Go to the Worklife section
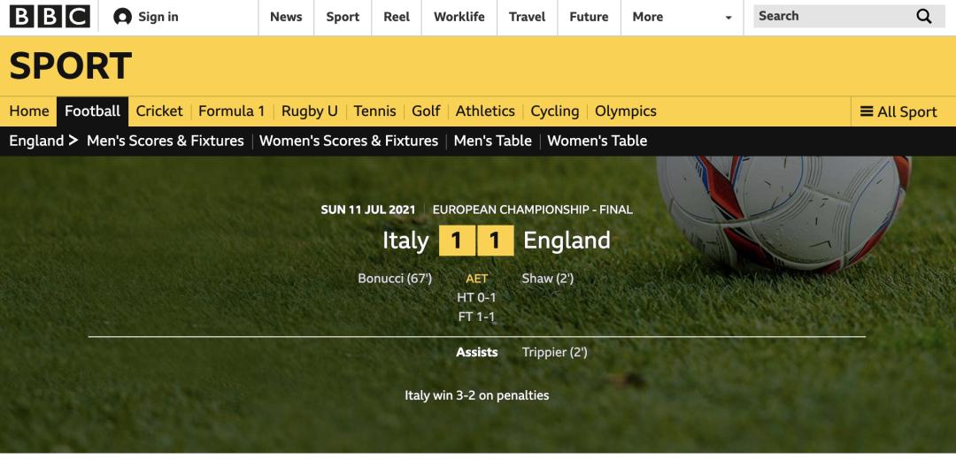 click(459, 17)
